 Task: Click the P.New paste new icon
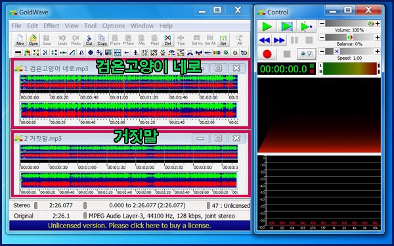(129, 39)
